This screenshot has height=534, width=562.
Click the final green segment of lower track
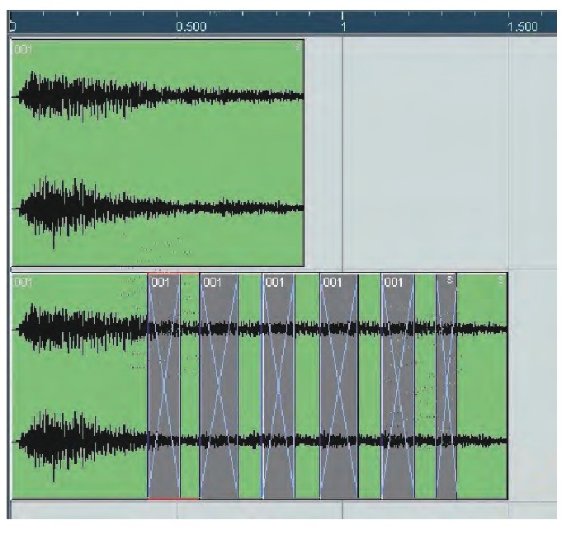point(482,386)
